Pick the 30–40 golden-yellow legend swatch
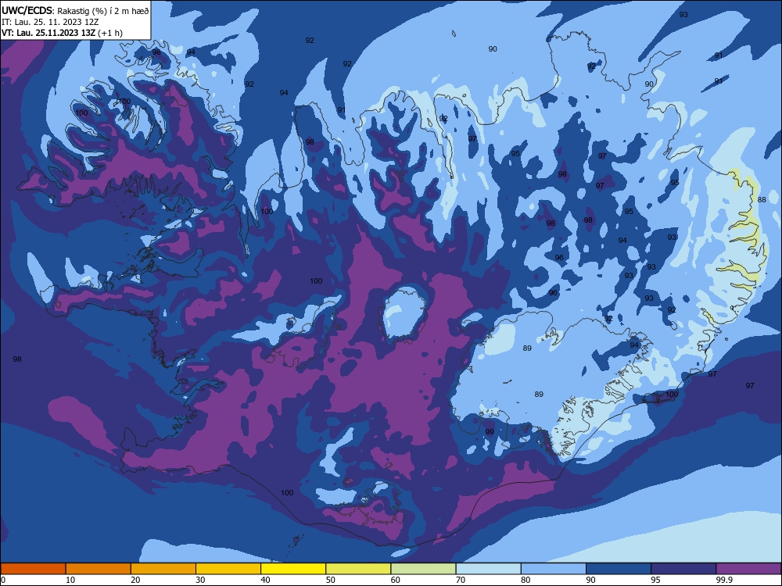 228,568
